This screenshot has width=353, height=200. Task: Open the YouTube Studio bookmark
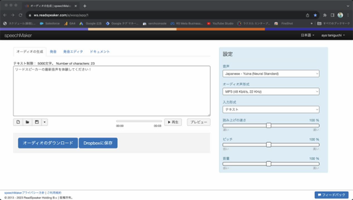coord(220,23)
